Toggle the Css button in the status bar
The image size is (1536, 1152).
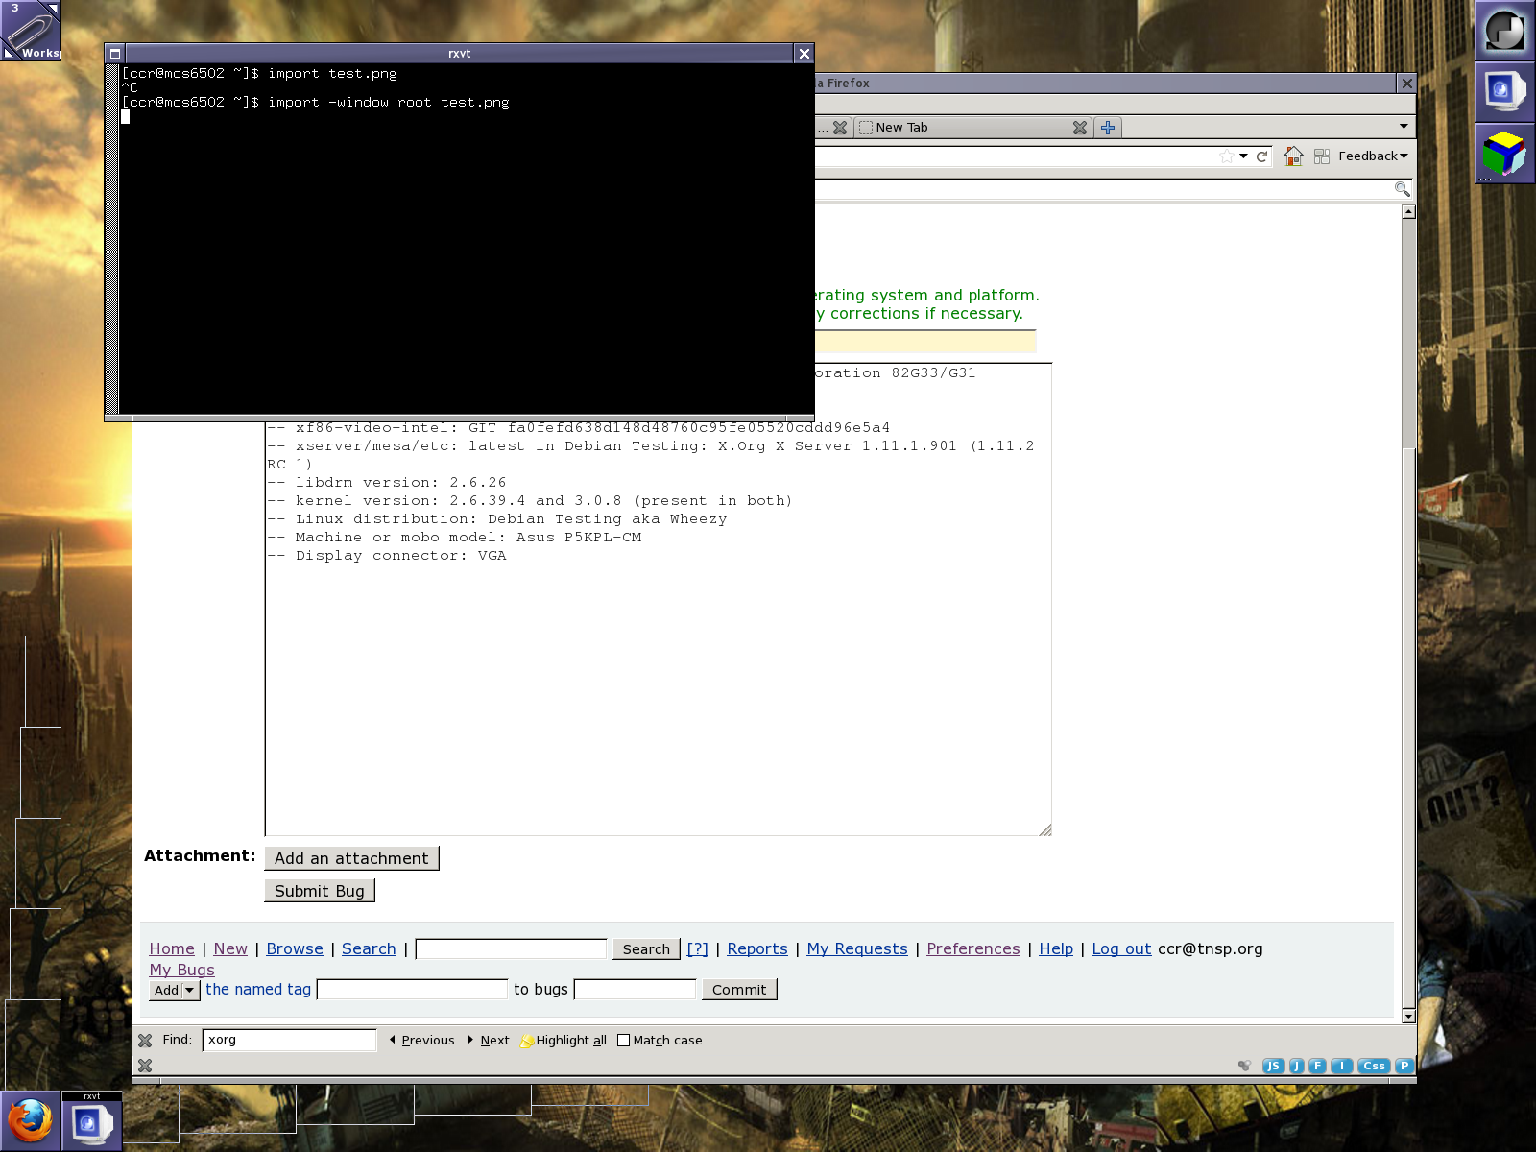click(1374, 1066)
